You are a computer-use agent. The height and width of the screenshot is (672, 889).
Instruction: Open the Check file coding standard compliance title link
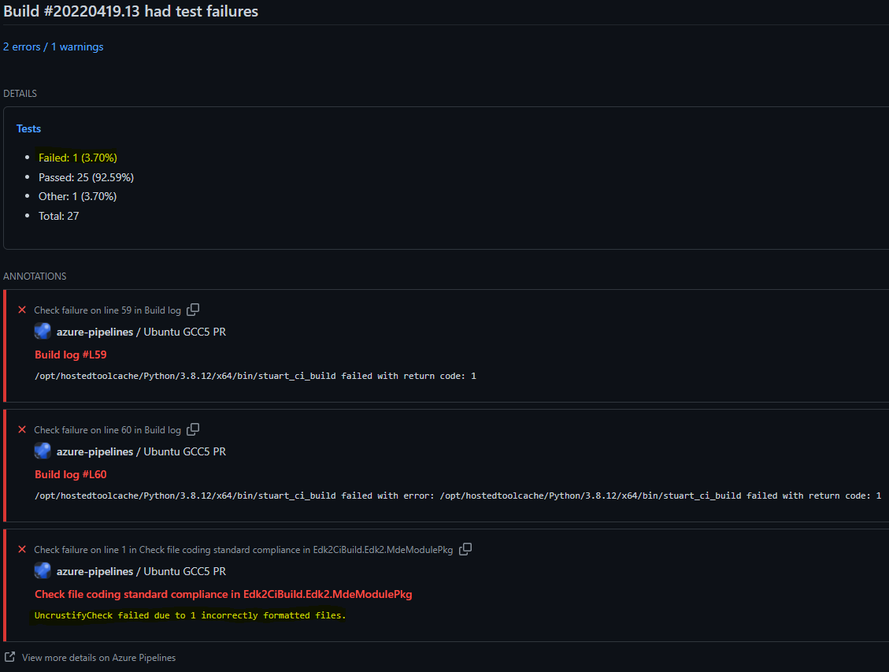223,594
